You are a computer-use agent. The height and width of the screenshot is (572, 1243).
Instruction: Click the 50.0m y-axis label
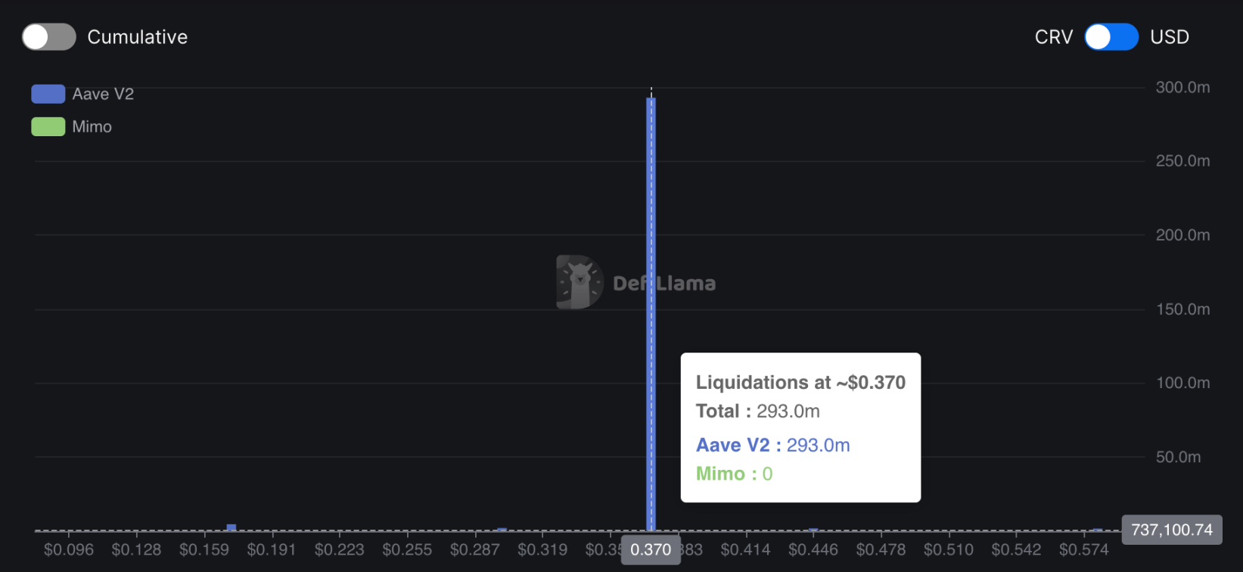tap(1178, 456)
